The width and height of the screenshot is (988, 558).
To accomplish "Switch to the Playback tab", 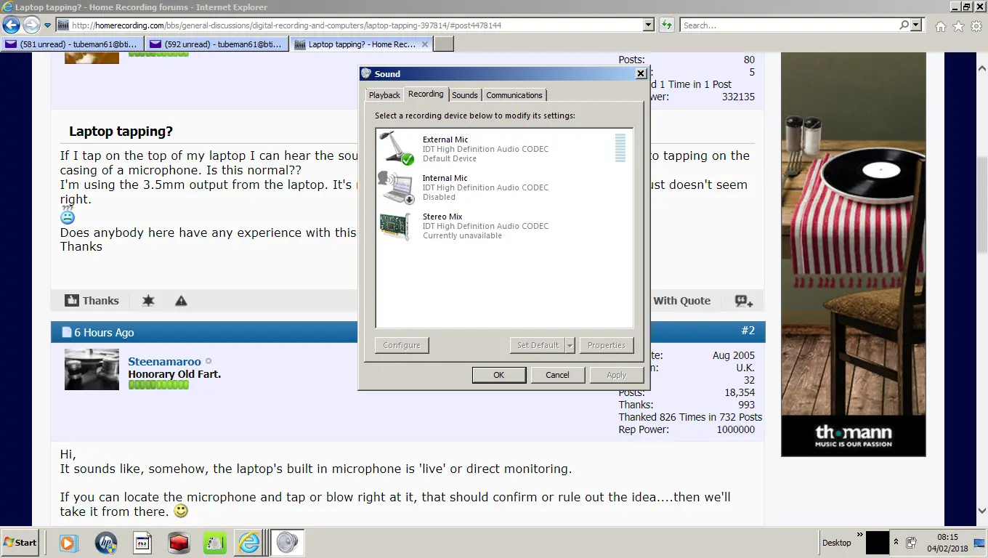I will [x=384, y=95].
